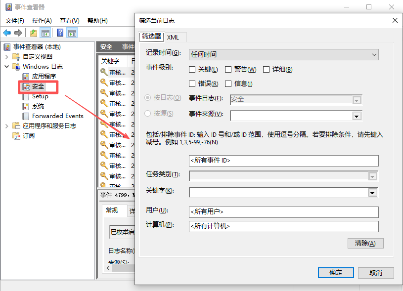Click the horizontal scrollbar left arrow
Image resolution: width=403 pixels, height=291 pixels.
108,268
